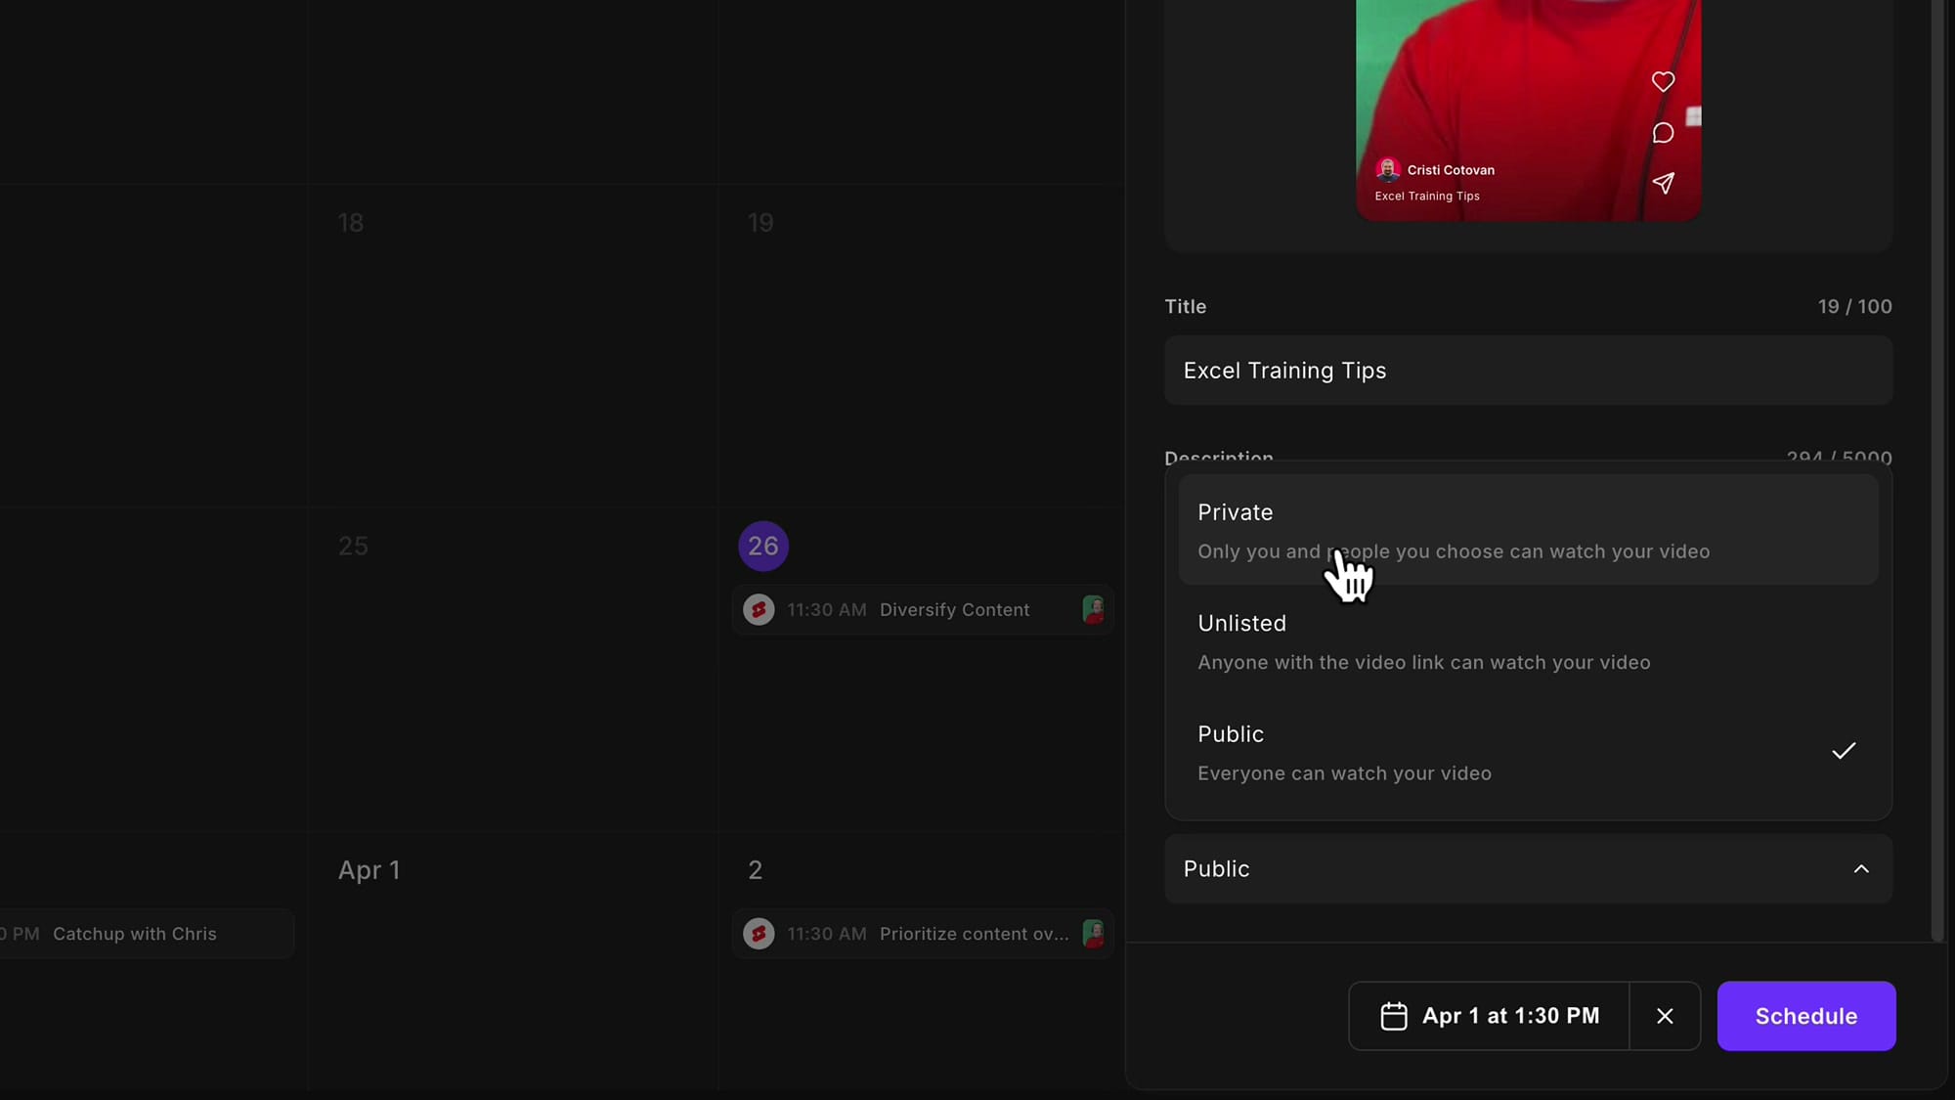The image size is (1955, 1100).
Task: Click the share arrow icon on the preview
Action: [1663, 183]
